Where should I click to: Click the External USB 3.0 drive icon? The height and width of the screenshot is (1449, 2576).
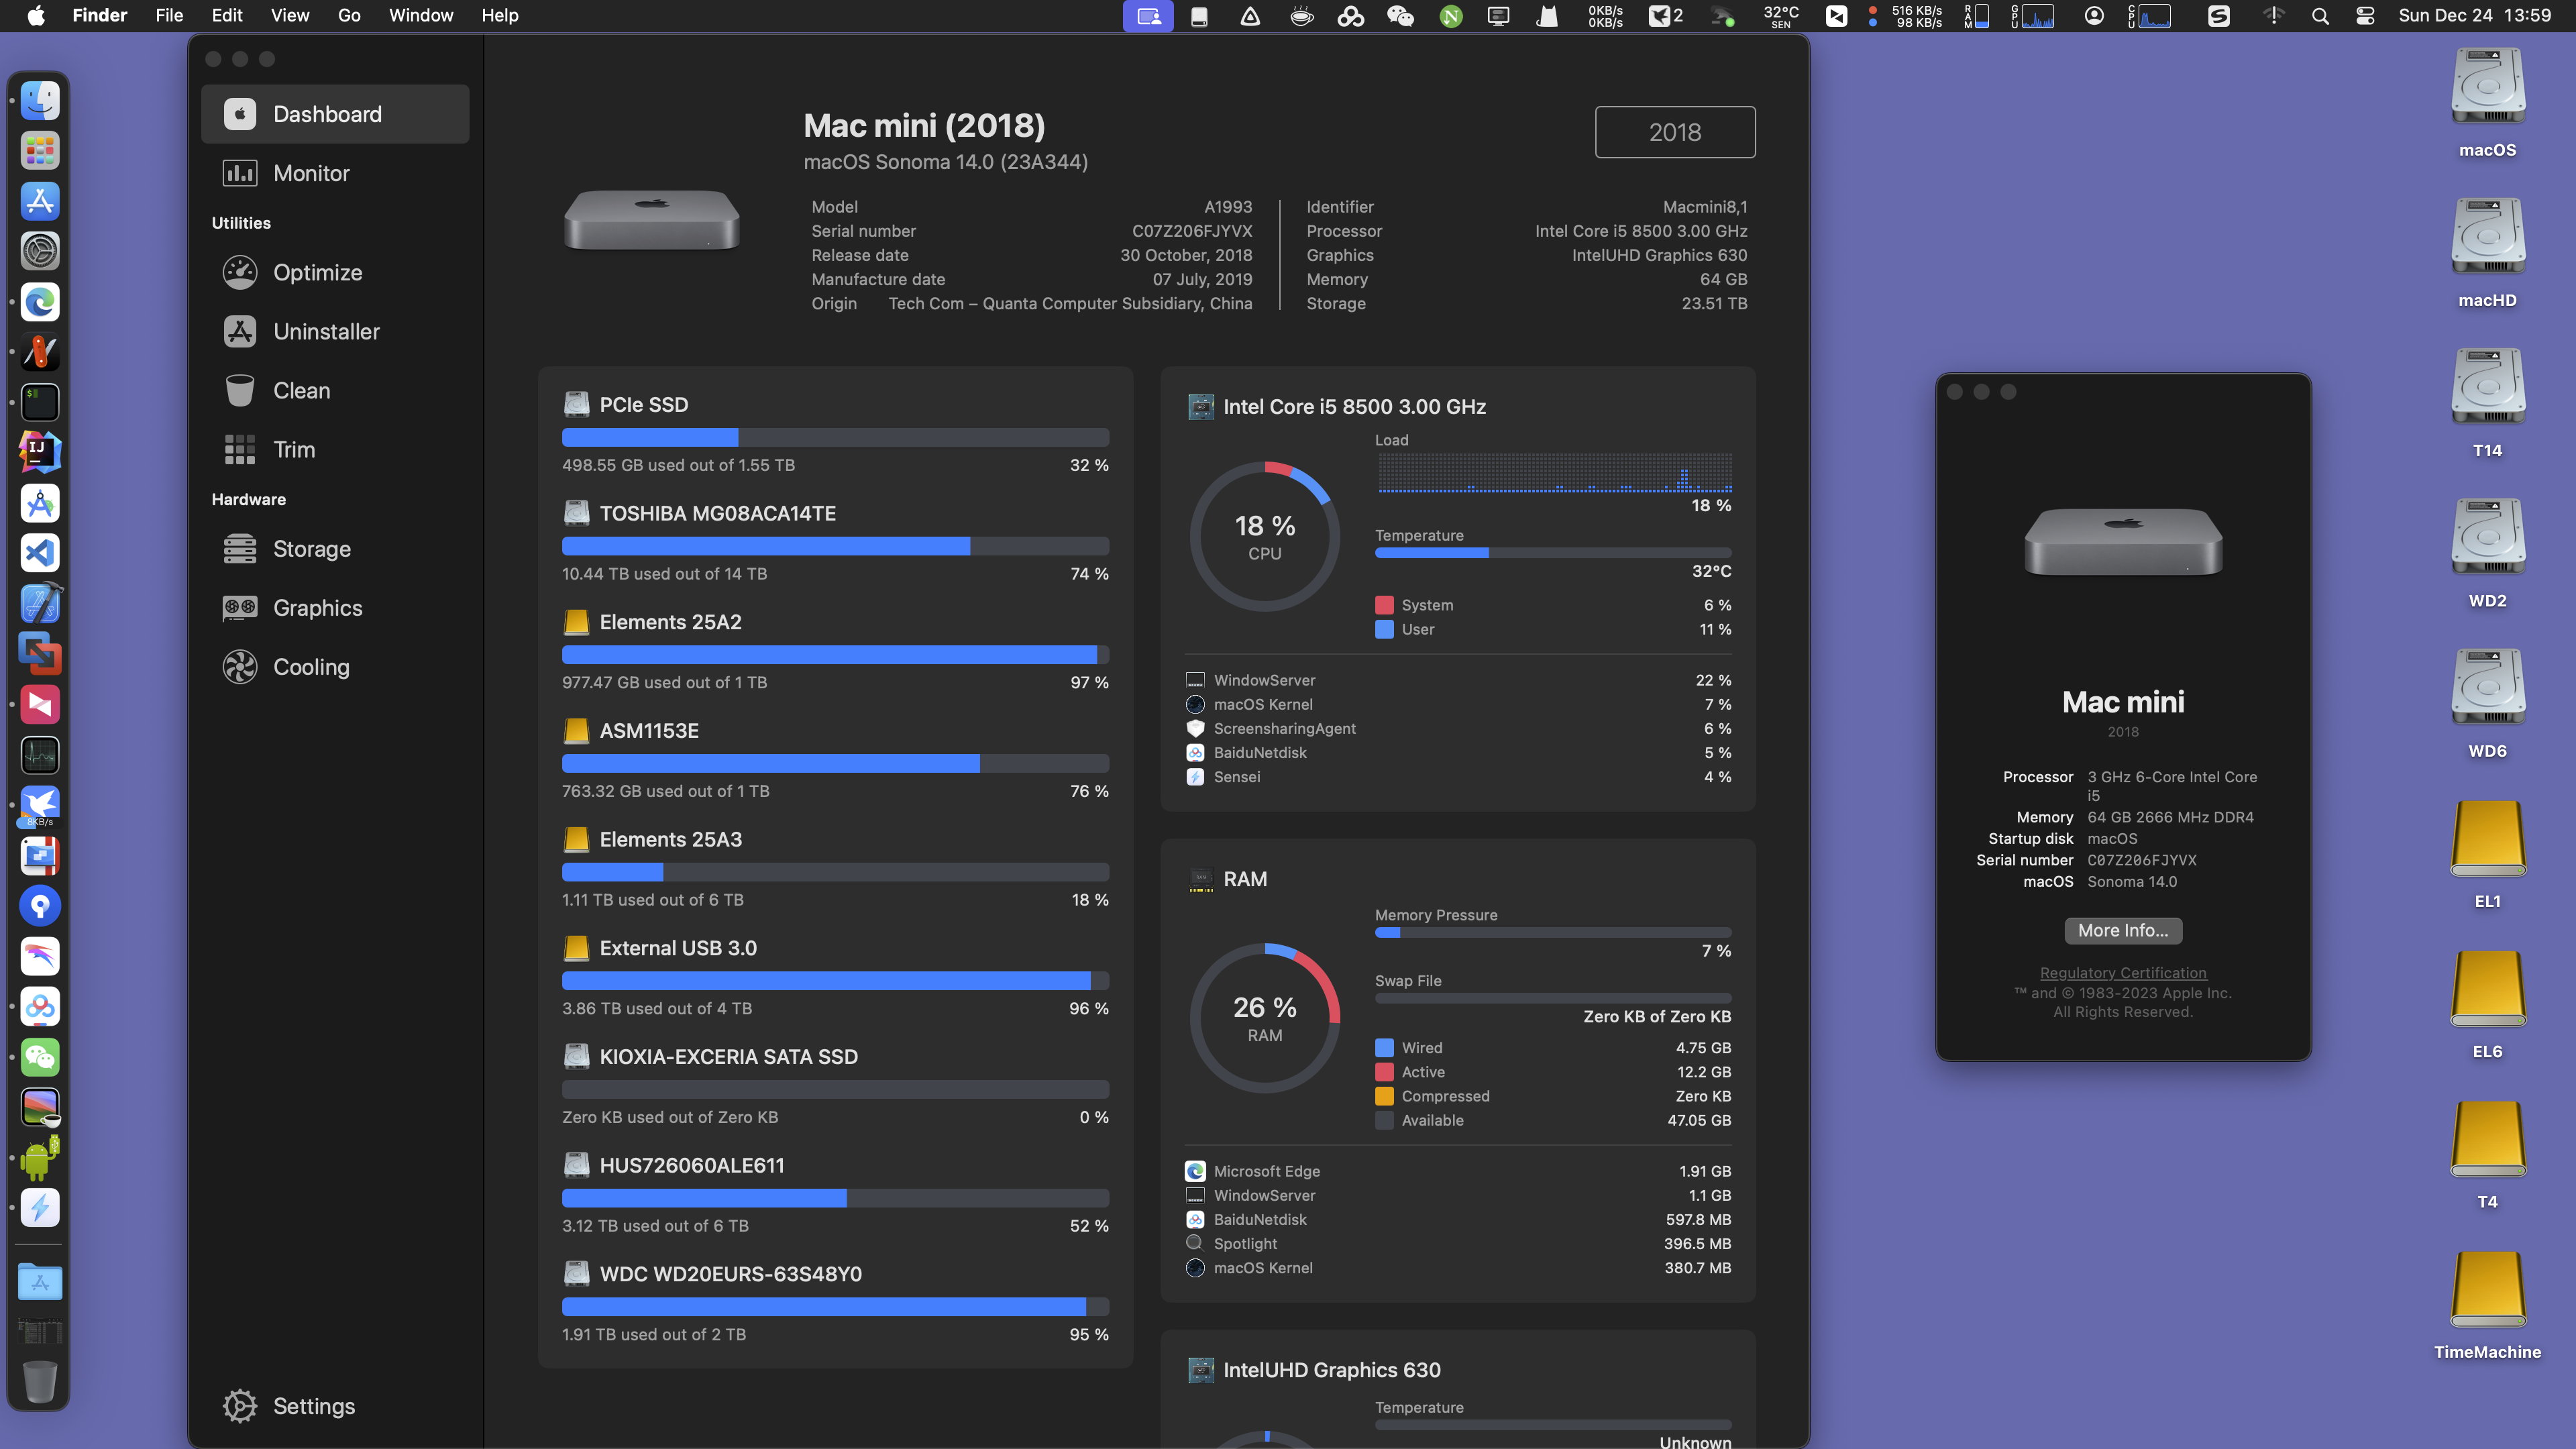pos(576,948)
